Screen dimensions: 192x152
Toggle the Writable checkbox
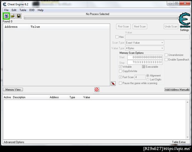click(120, 67)
